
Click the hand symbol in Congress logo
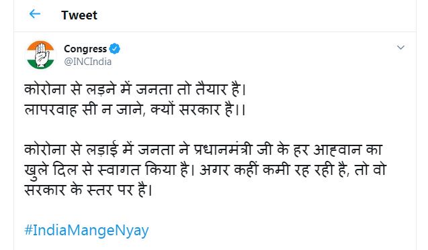41,54
